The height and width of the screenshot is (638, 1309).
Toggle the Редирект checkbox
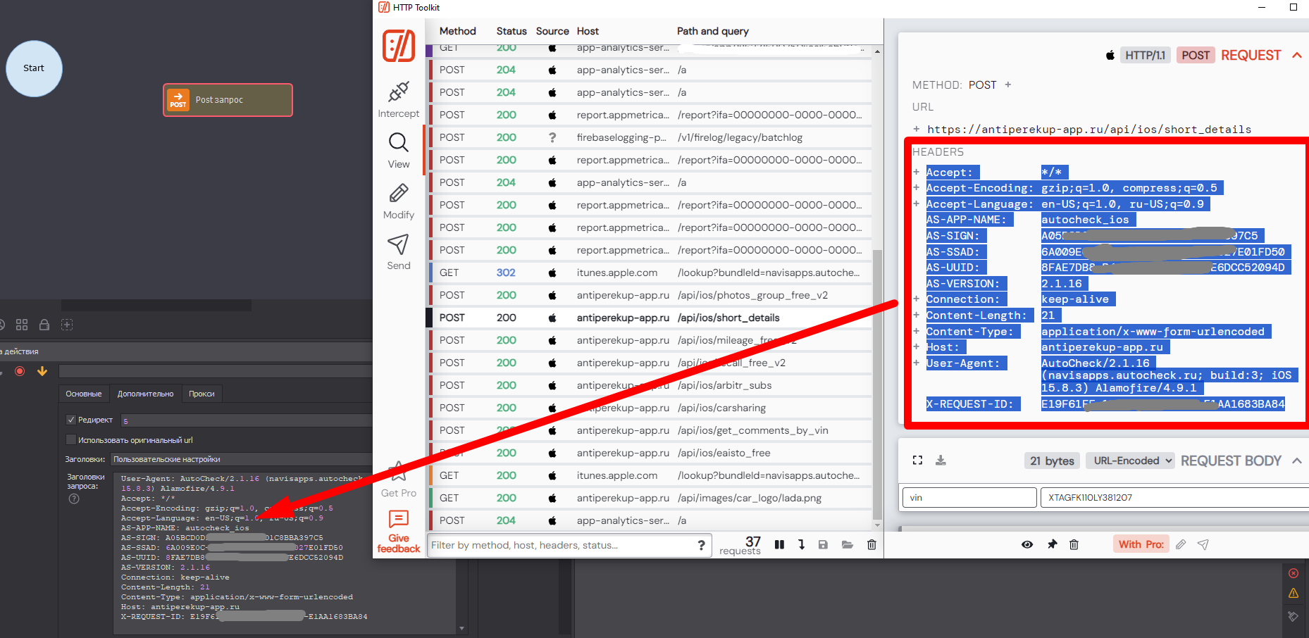[70, 420]
